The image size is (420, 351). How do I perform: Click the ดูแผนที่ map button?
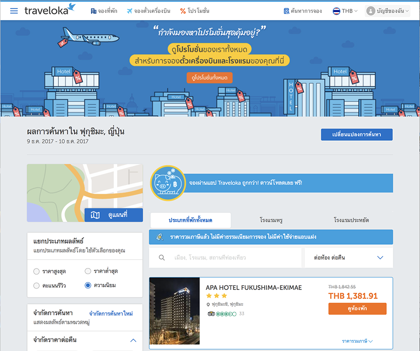tap(113, 215)
